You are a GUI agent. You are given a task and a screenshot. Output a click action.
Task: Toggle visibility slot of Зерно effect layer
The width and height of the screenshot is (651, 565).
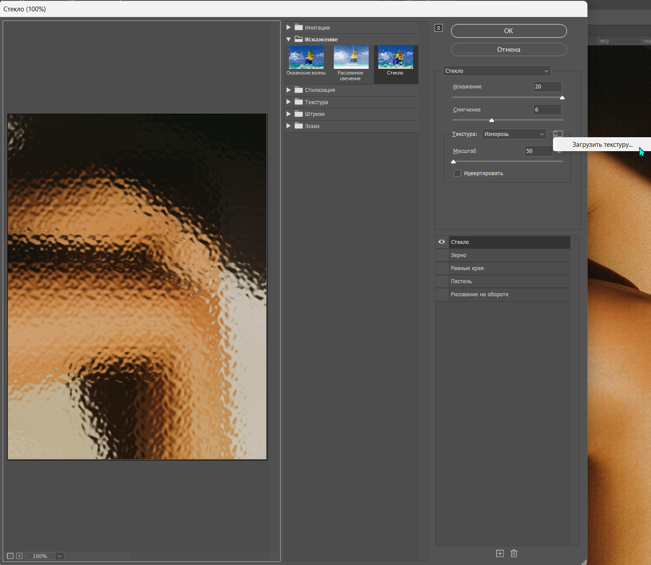[x=442, y=255]
